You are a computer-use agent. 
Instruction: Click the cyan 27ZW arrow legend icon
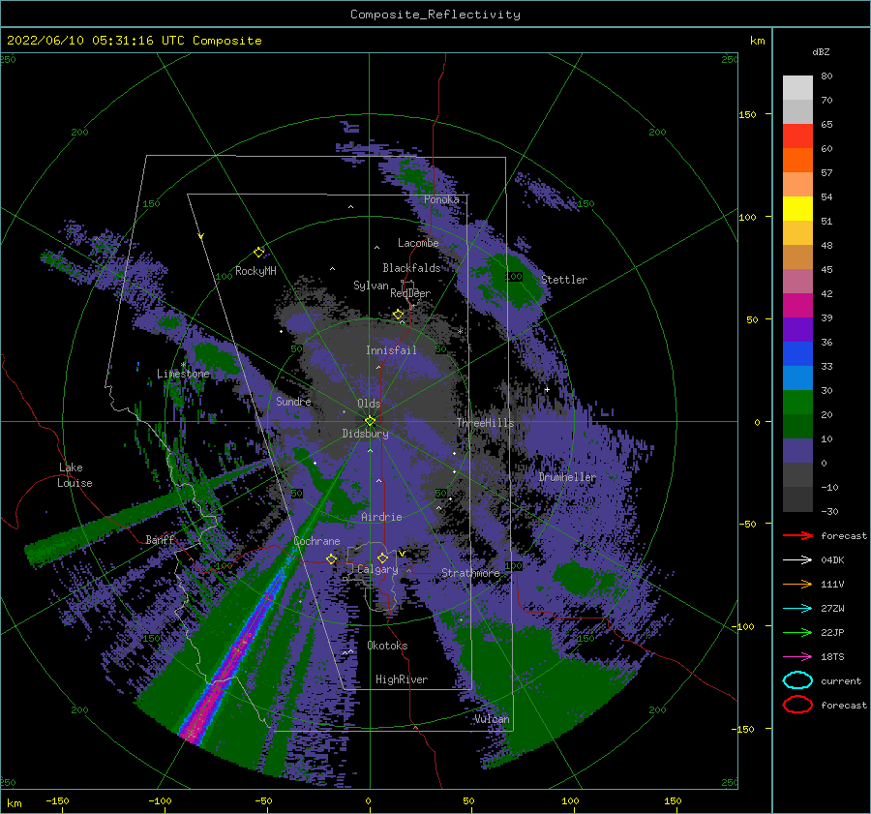pyautogui.click(x=797, y=609)
